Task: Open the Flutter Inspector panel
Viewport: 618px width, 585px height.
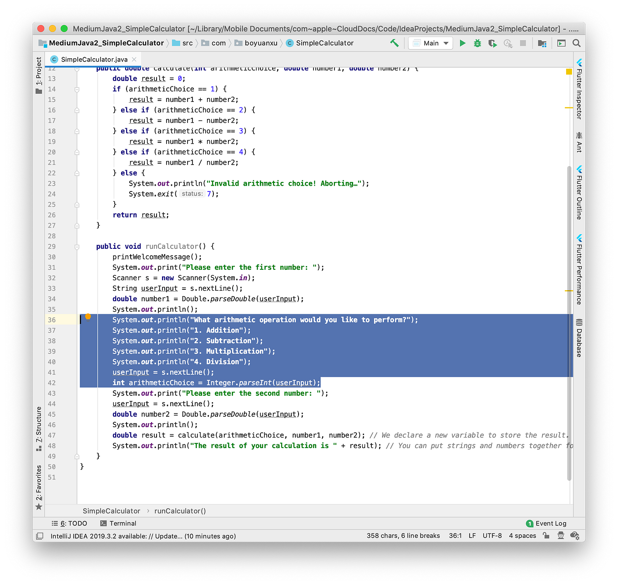Action: 578,89
